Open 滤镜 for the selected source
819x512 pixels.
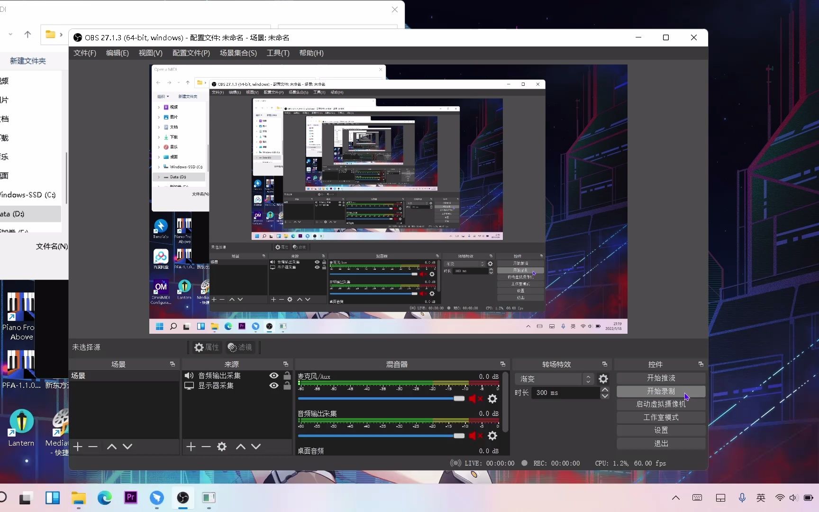tap(240, 347)
